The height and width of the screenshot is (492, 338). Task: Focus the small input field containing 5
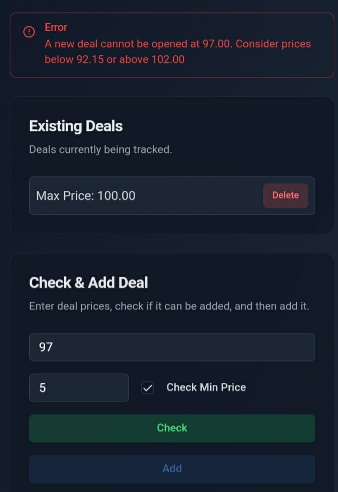tap(79, 388)
